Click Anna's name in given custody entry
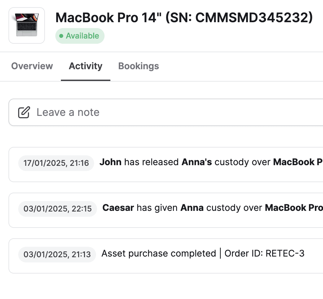The image size is (323, 299). (x=192, y=208)
